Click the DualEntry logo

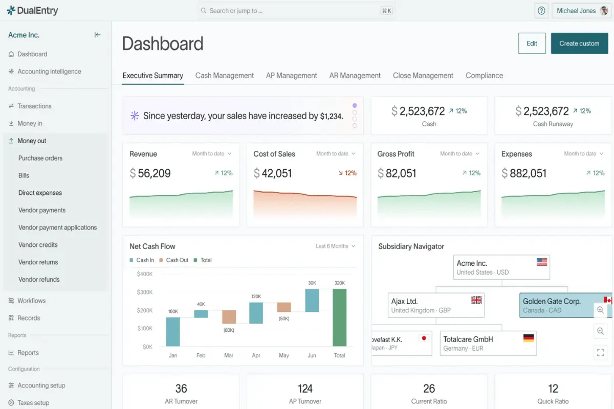pyautogui.click(x=32, y=10)
